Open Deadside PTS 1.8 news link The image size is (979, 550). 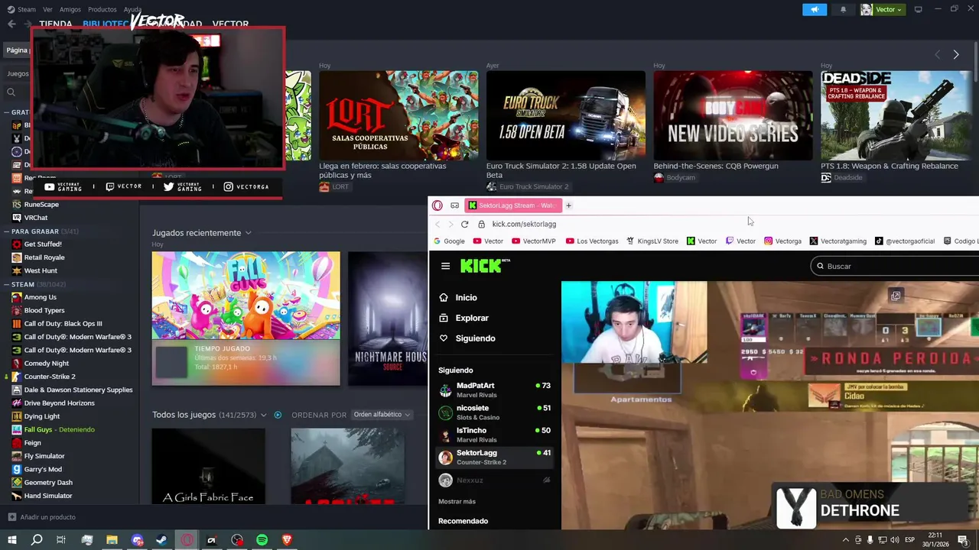[x=889, y=166]
